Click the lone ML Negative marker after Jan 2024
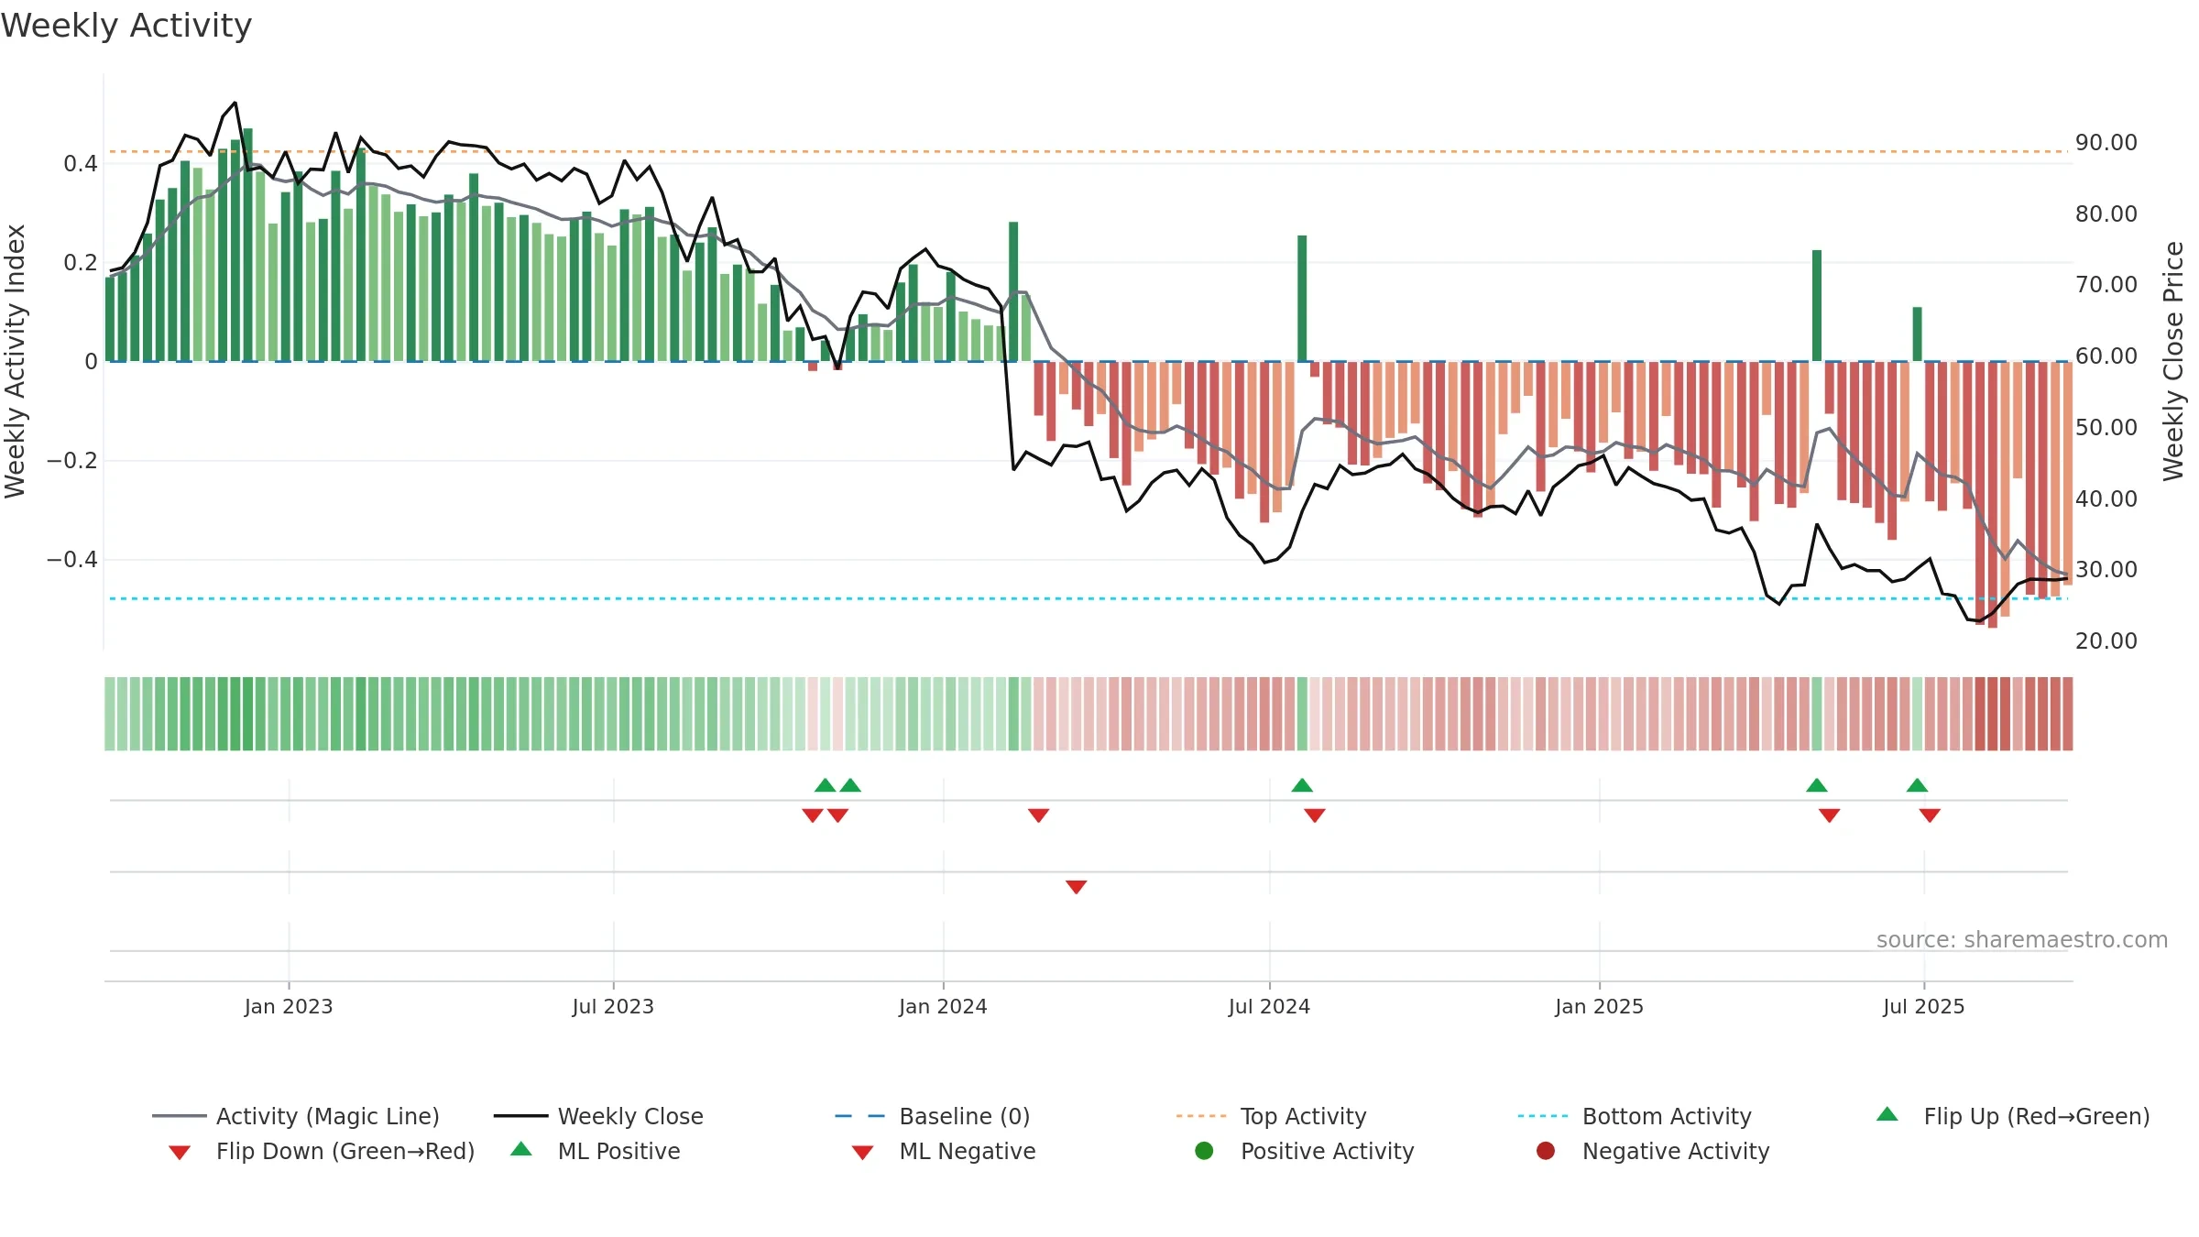 (x=1077, y=887)
